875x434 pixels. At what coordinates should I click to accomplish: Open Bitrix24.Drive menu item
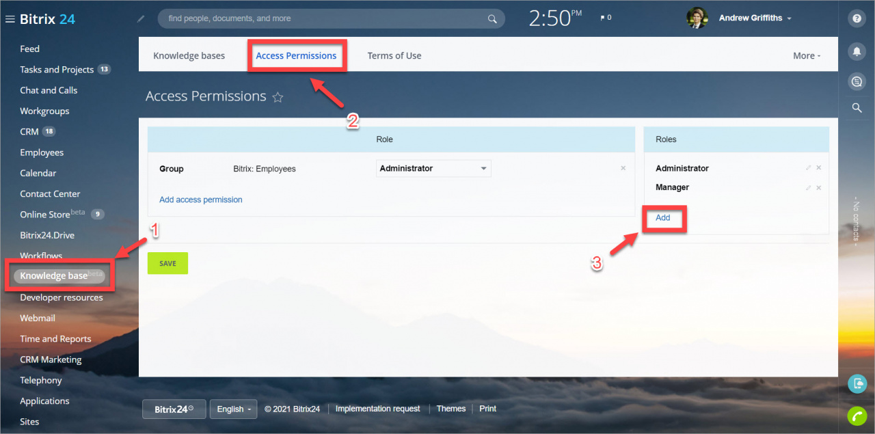47,235
